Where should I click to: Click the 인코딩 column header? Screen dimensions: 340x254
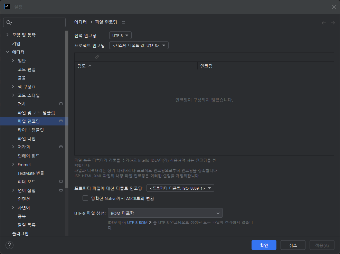[266, 66]
